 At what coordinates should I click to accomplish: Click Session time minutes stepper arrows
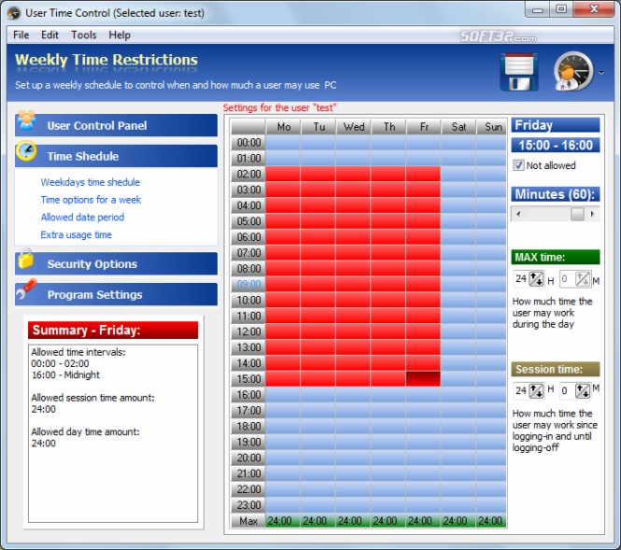583,391
